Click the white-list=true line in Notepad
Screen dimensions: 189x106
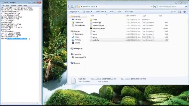[9, 37]
